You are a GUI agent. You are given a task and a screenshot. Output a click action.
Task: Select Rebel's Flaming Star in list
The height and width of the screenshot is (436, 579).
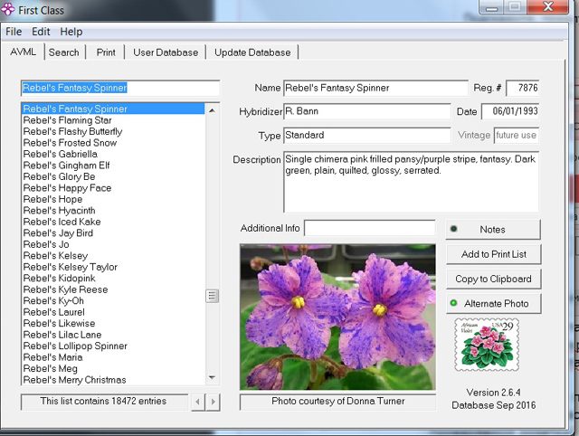click(x=113, y=120)
